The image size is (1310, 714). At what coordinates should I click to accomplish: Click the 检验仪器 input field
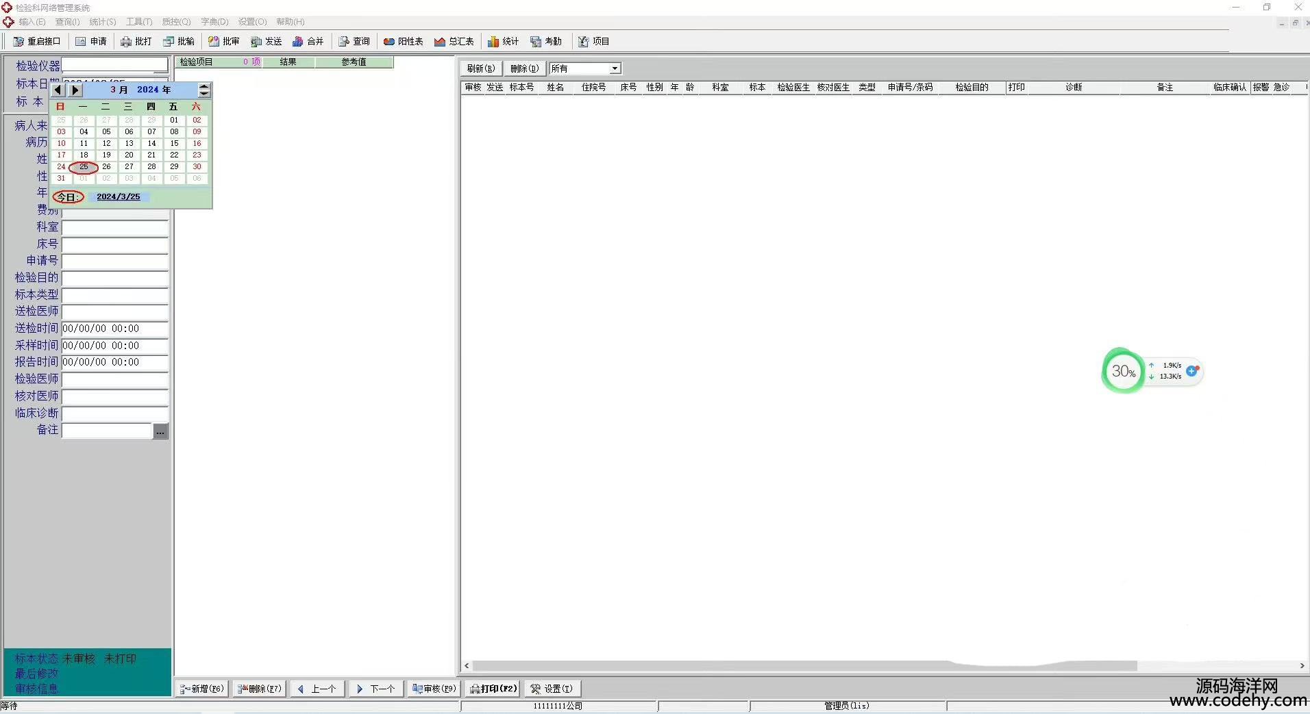tap(114, 65)
